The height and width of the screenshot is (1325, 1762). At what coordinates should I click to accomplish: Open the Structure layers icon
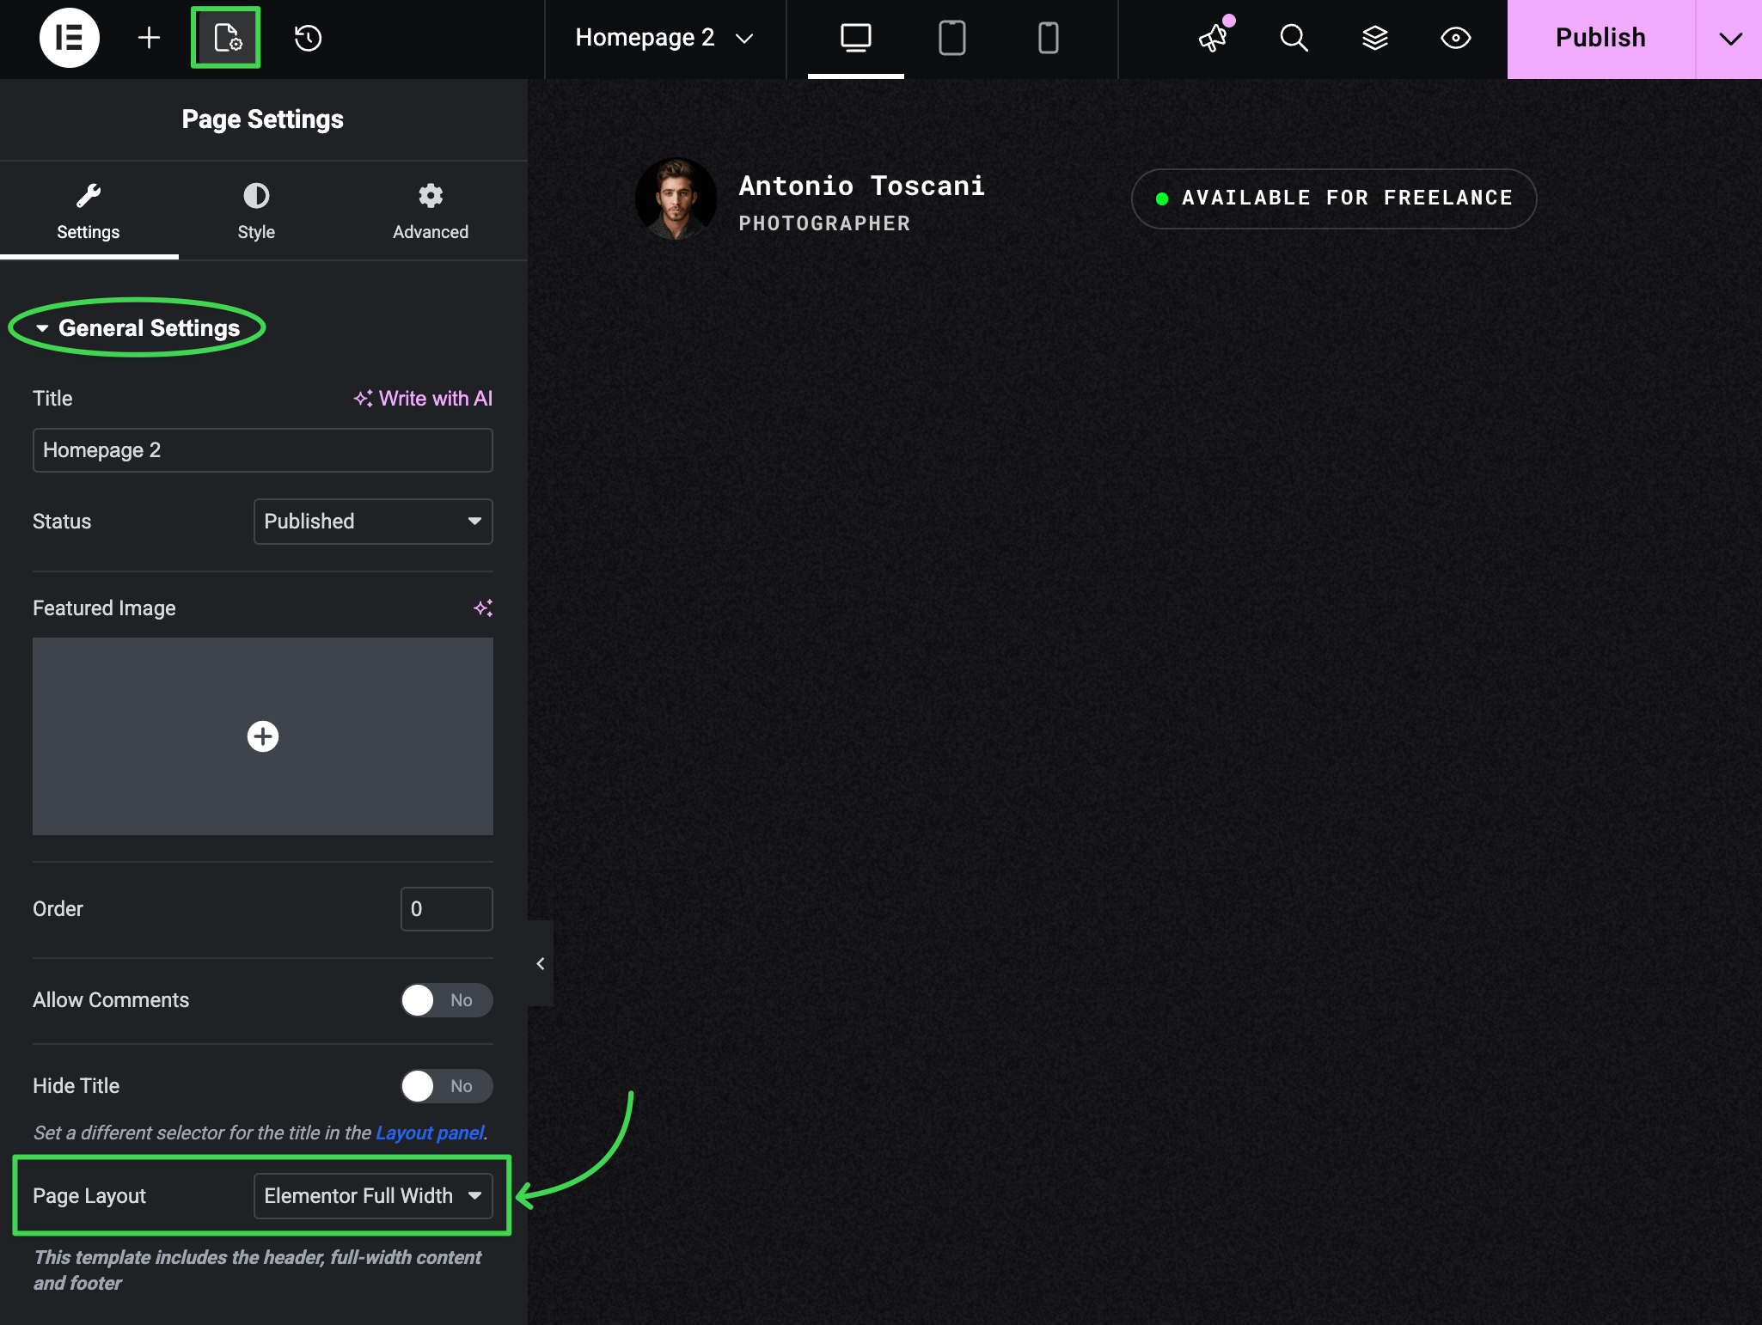[x=1374, y=38]
